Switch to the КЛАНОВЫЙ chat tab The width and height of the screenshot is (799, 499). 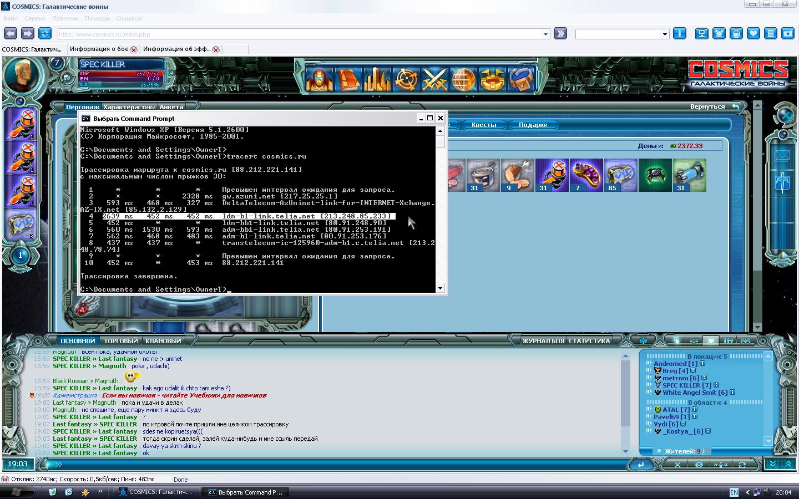coord(163,340)
